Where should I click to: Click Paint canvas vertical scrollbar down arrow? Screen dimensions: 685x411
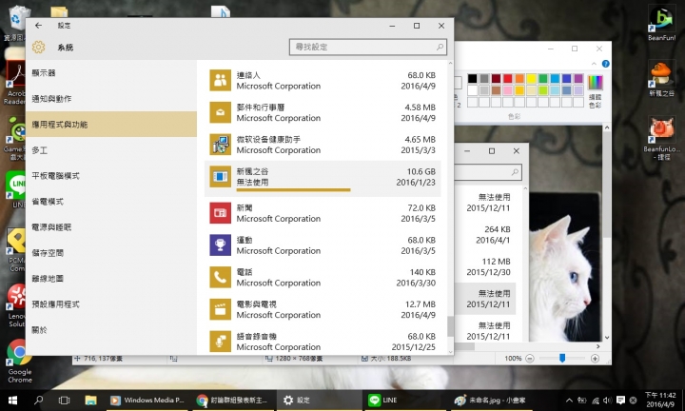coord(607,337)
